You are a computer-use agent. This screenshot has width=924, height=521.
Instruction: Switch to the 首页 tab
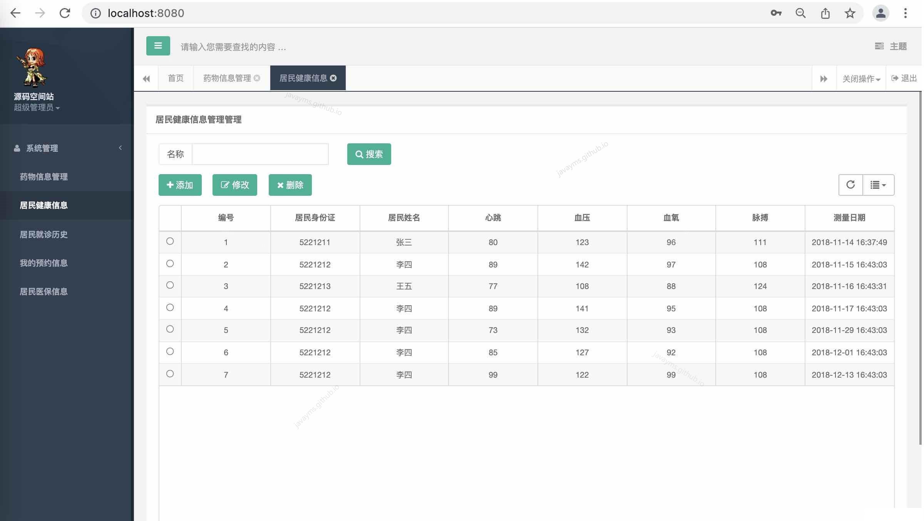pyautogui.click(x=176, y=78)
